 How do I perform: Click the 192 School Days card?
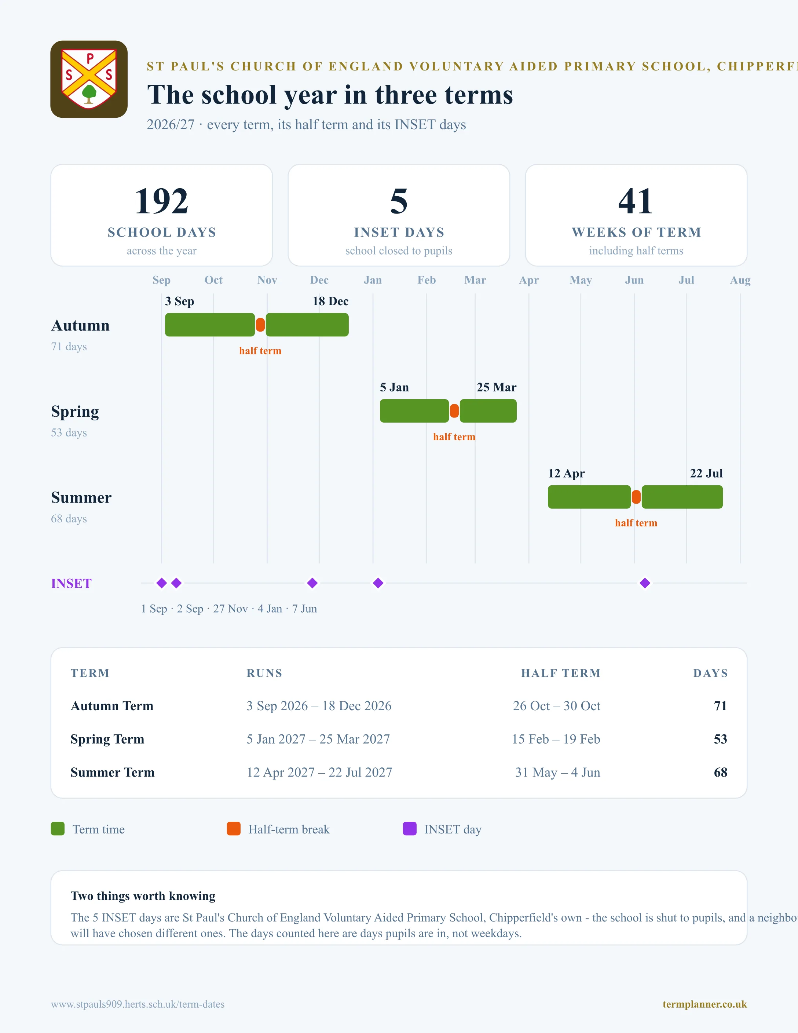point(162,215)
